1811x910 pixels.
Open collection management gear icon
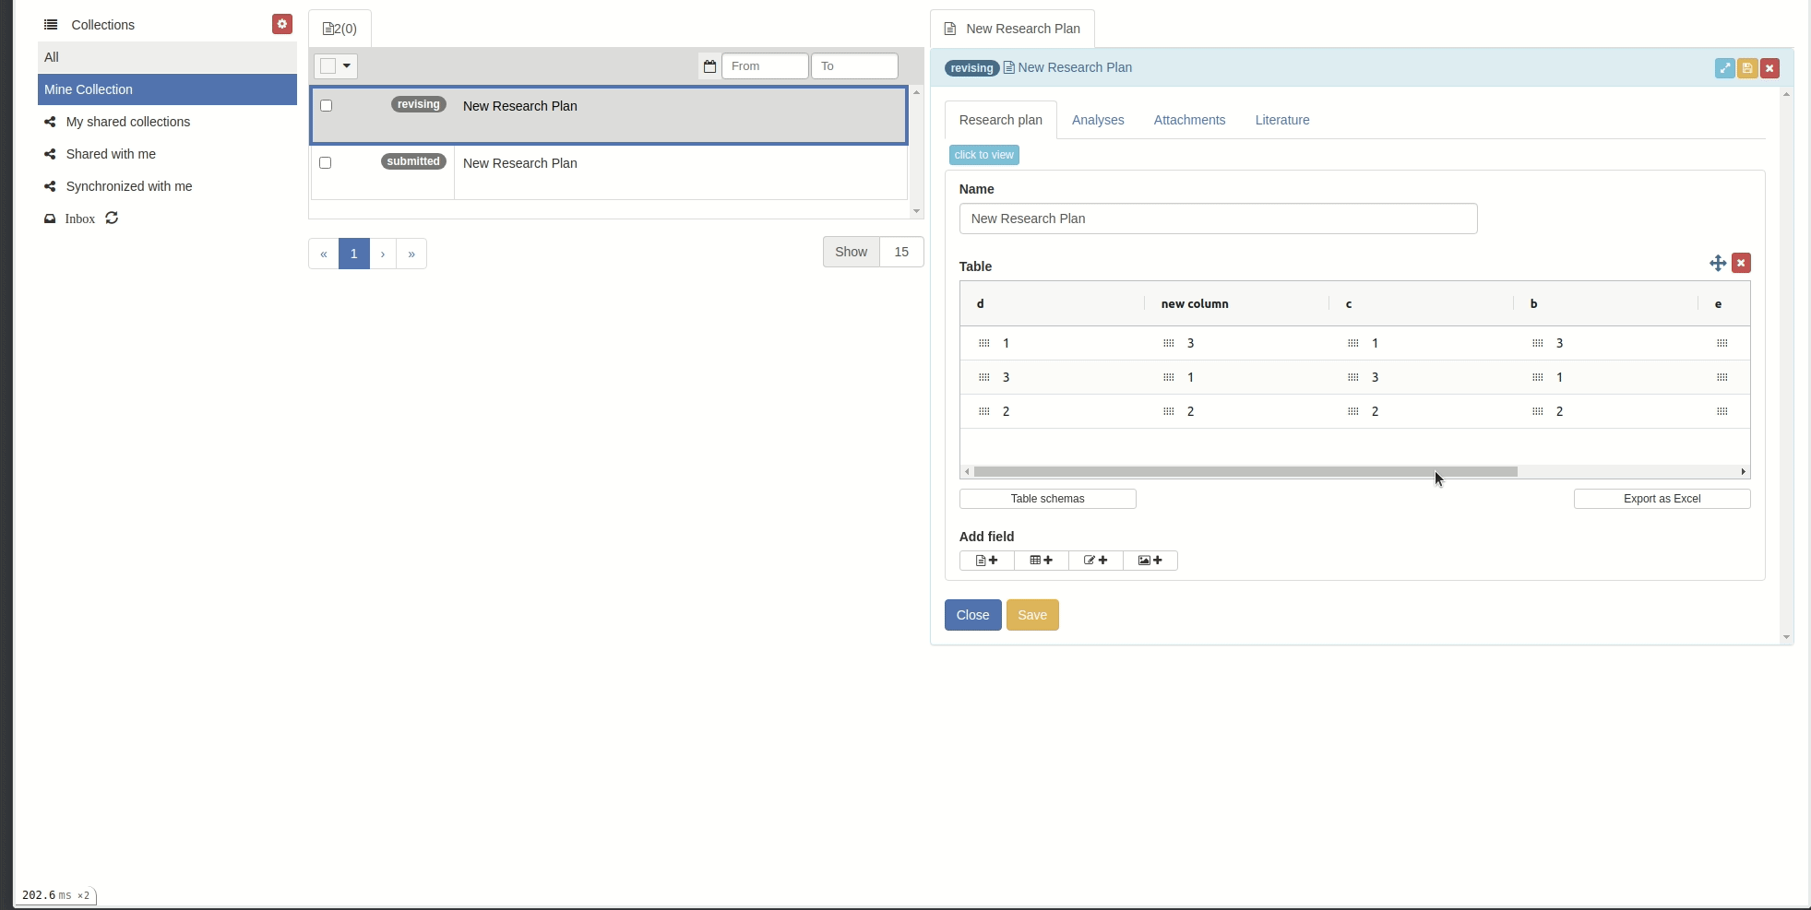[282, 24]
